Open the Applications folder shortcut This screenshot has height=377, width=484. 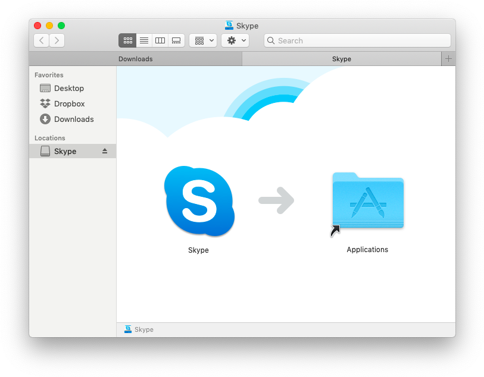368,202
